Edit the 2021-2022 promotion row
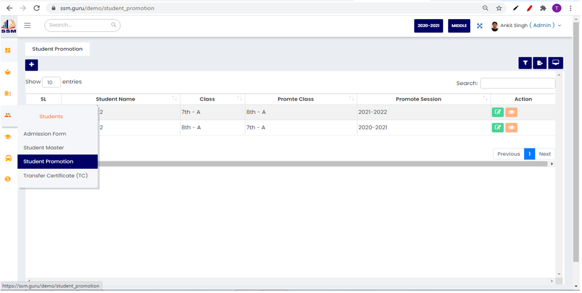The image size is (582, 293). click(497, 112)
